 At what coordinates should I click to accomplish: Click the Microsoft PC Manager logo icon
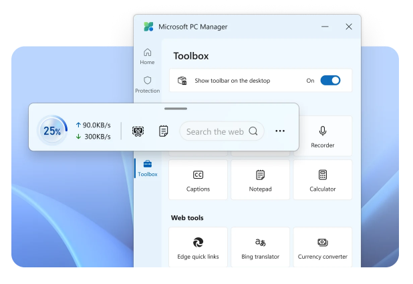click(x=148, y=27)
